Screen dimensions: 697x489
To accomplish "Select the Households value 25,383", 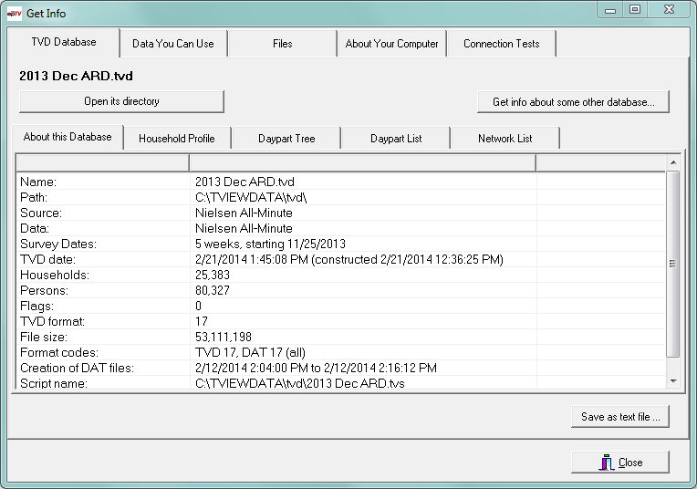I will (213, 276).
